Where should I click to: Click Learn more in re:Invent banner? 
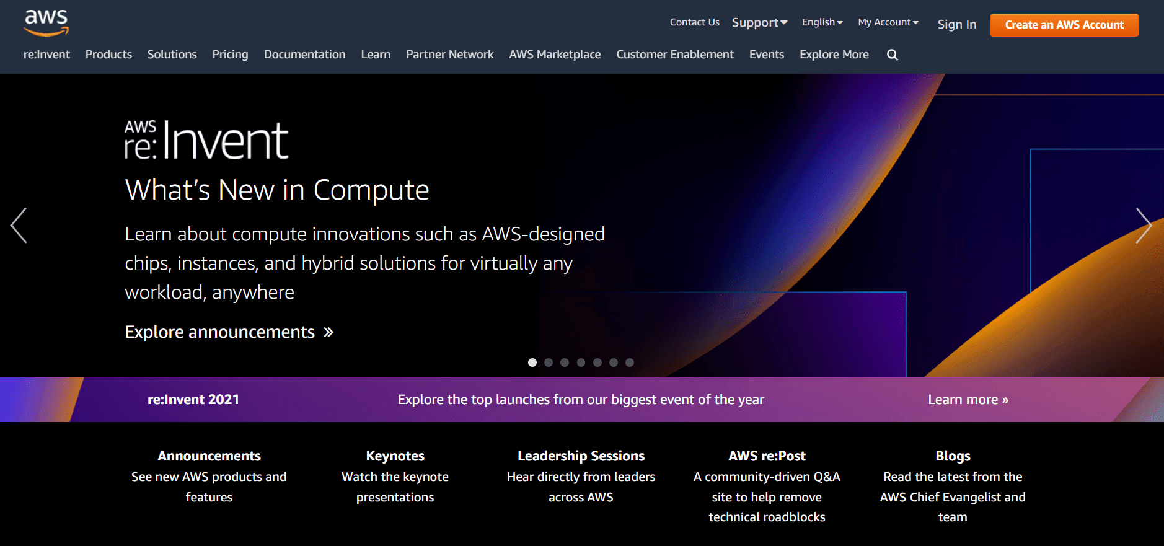coord(968,400)
